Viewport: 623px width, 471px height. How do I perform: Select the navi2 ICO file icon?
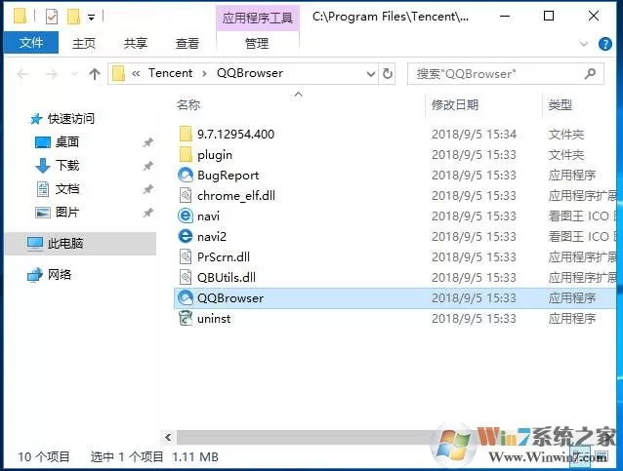[x=186, y=237]
